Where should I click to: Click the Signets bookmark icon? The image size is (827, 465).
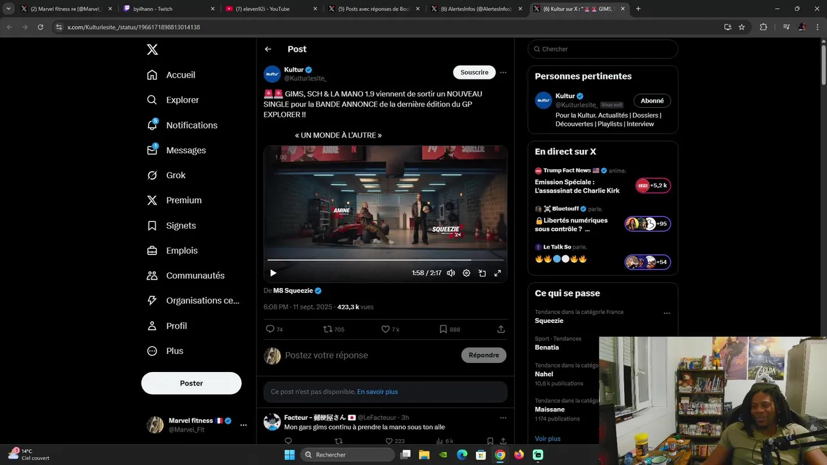(152, 225)
